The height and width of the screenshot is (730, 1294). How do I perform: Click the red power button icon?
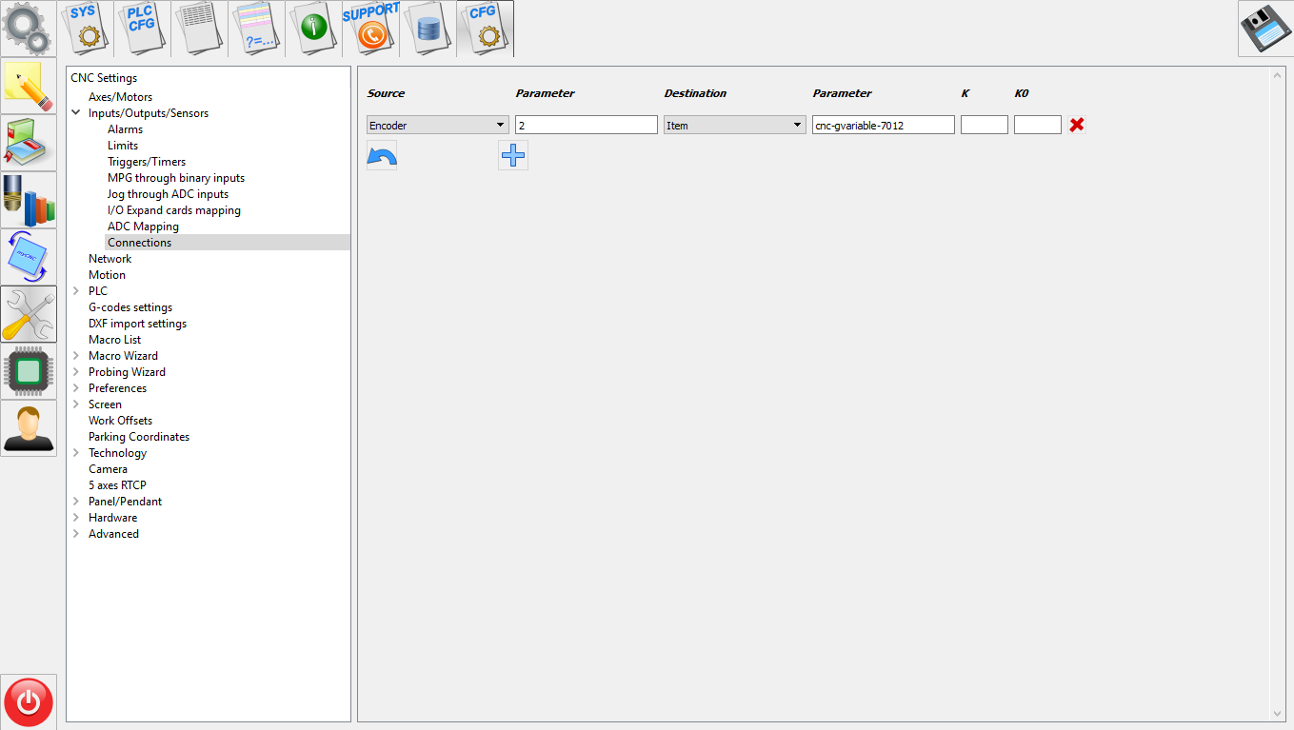[30, 701]
